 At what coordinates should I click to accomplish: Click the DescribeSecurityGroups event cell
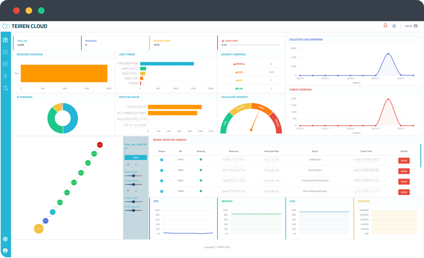(x=315, y=191)
